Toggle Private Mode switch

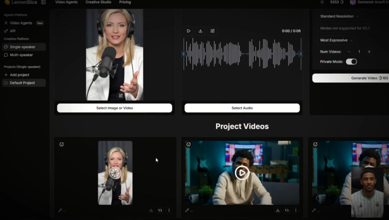pyautogui.click(x=351, y=62)
